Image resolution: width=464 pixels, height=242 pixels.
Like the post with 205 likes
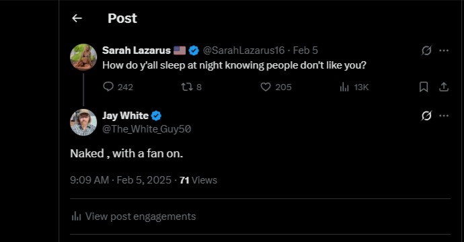pyautogui.click(x=266, y=87)
